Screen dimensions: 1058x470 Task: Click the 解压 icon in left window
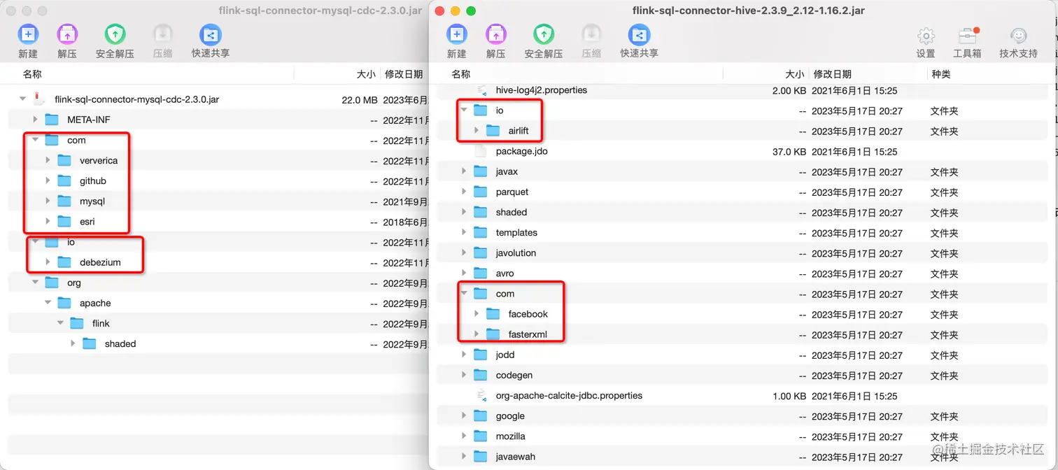tap(67, 35)
